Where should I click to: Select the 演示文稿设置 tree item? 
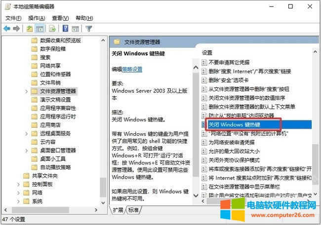[x=55, y=100]
